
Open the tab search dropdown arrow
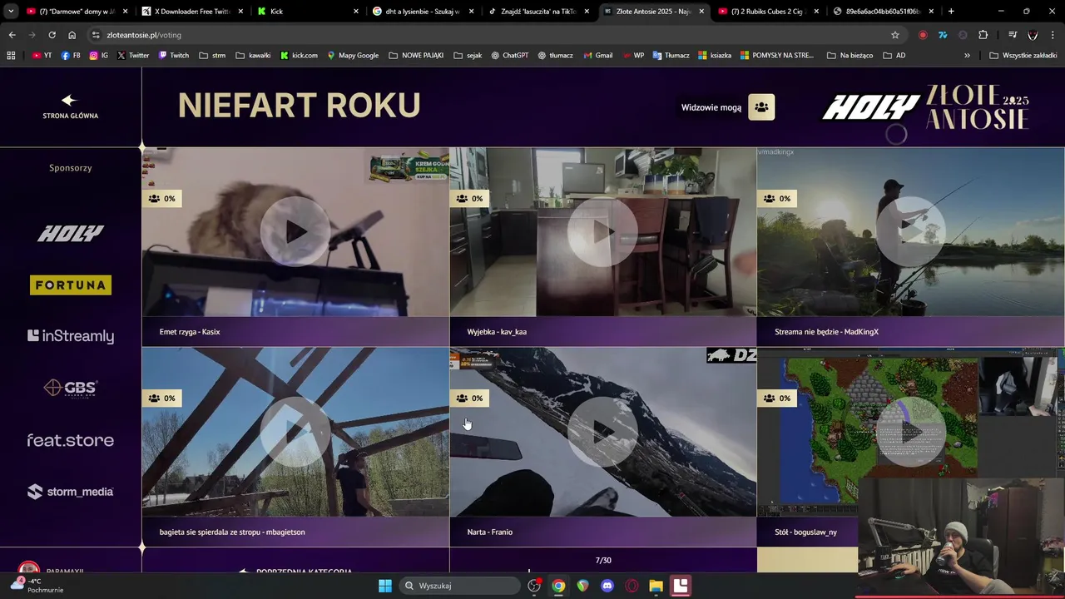coord(11,12)
